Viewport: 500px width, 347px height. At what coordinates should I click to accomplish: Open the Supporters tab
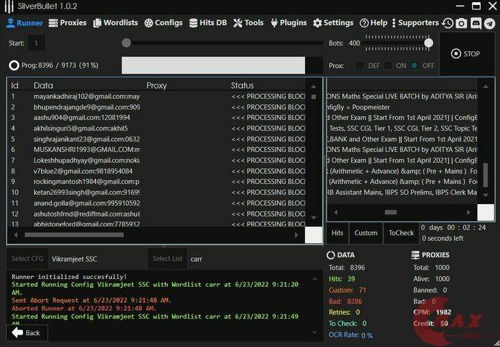point(415,23)
